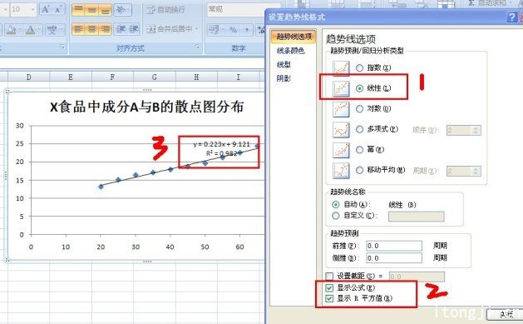Align text to the right

(105, 29)
